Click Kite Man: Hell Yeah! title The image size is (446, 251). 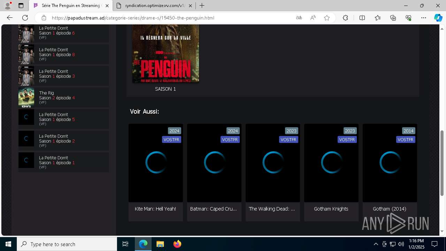[155, 209]
